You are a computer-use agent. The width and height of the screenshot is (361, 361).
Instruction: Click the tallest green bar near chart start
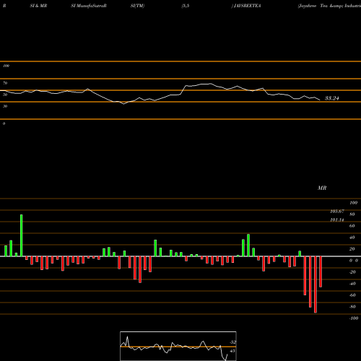(x=22, y=235)
